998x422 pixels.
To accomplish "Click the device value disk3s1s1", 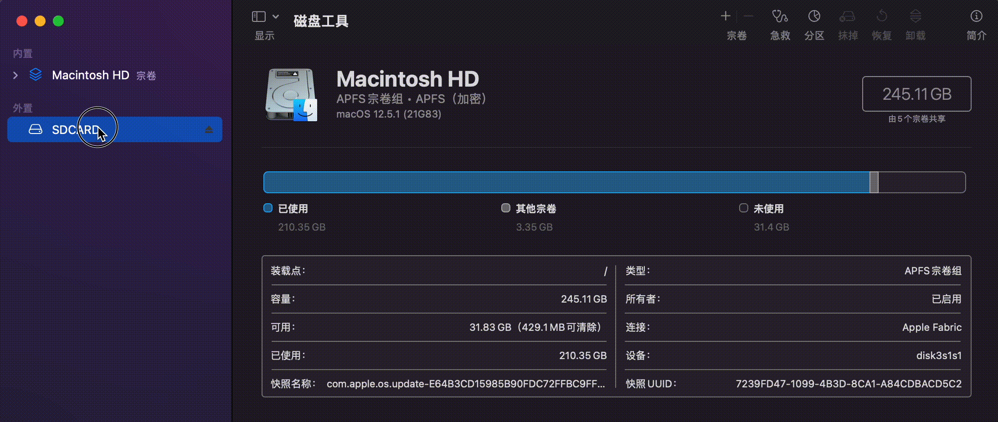I will pyautogui.click(x=939, y=355).
